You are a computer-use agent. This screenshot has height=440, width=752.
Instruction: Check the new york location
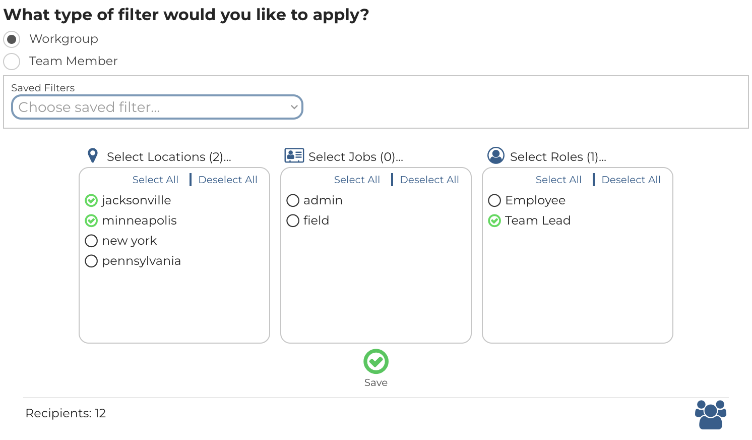pos(91,241)
